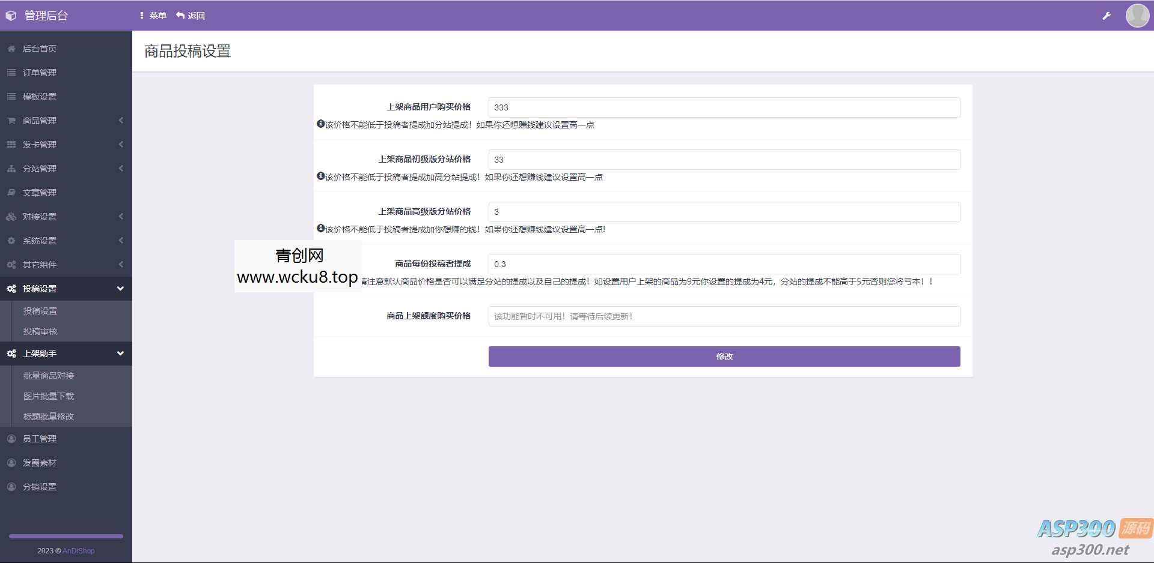This screenshot has height=563, width=1154.
Task: Click the 后台首页 home icon
Action: [10, 49]
